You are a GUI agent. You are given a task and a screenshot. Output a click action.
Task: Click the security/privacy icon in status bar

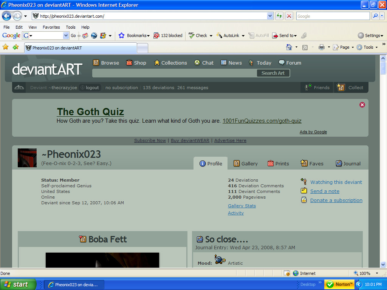coord(287,273)
